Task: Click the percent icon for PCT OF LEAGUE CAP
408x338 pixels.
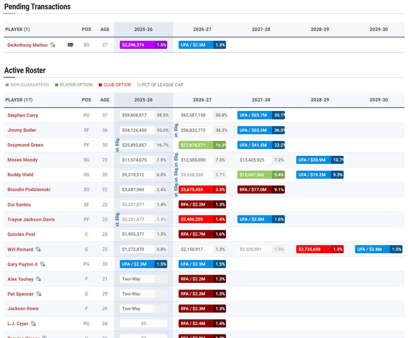Action: point(139,85)
